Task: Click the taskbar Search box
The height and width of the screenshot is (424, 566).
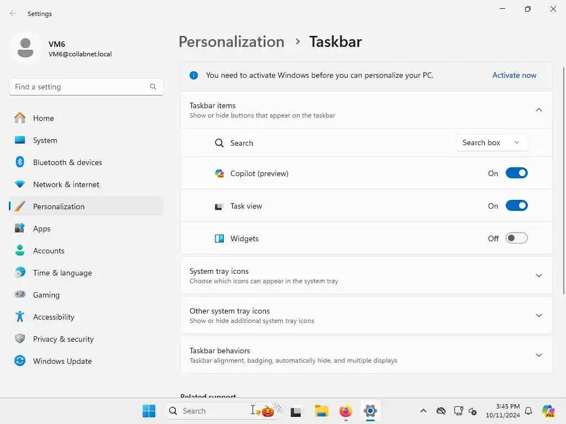Action: [x=223, y=411]
